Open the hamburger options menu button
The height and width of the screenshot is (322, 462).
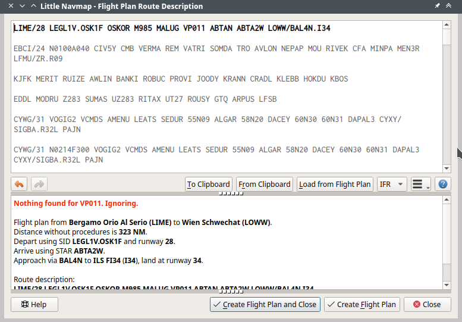coord(421,185)
